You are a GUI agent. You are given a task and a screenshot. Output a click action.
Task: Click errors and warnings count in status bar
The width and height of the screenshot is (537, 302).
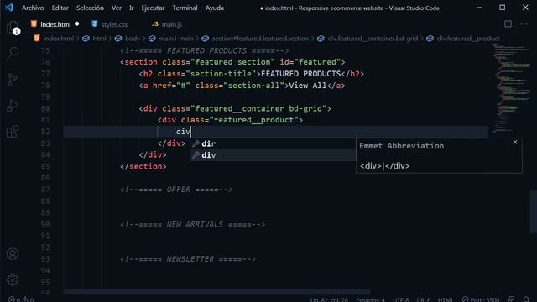21,299
